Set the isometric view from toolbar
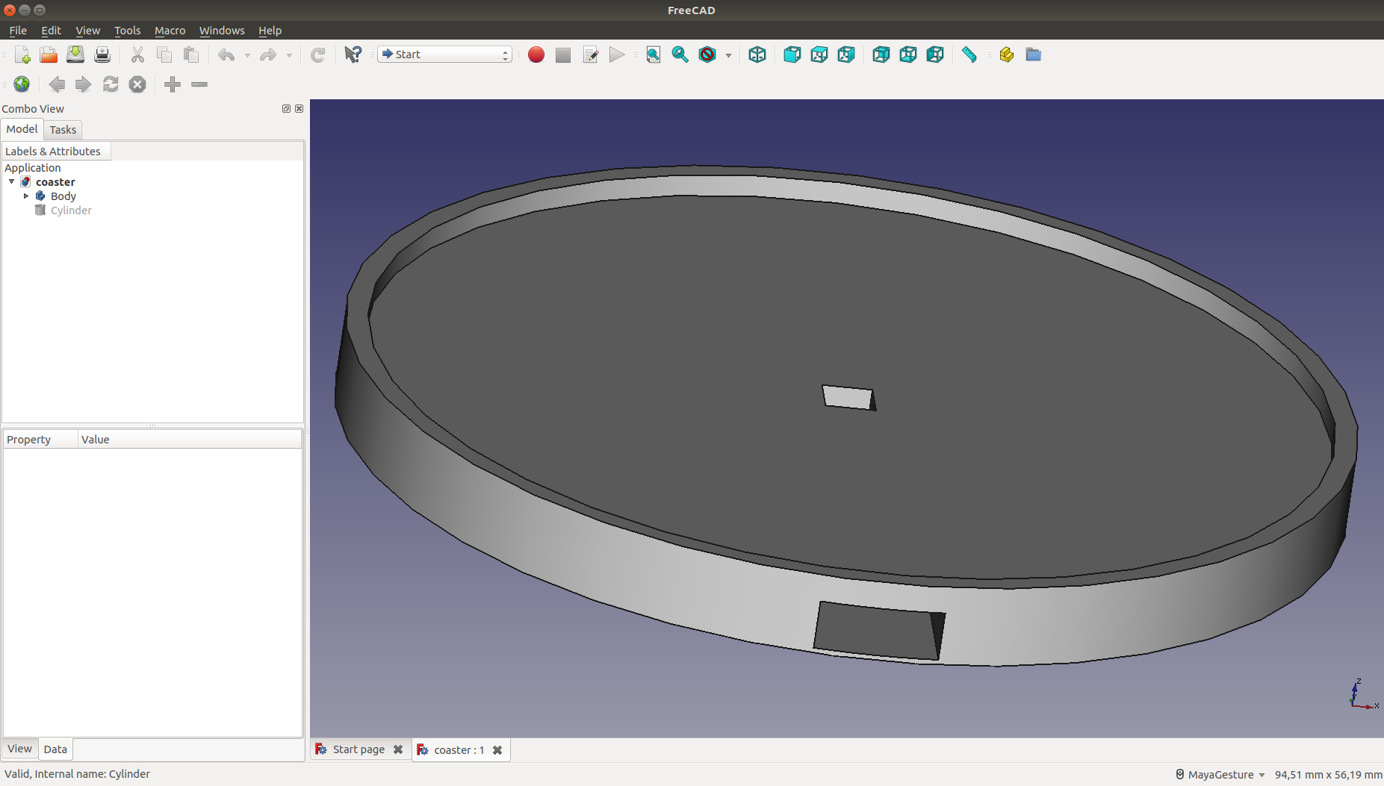 point(757,54)
